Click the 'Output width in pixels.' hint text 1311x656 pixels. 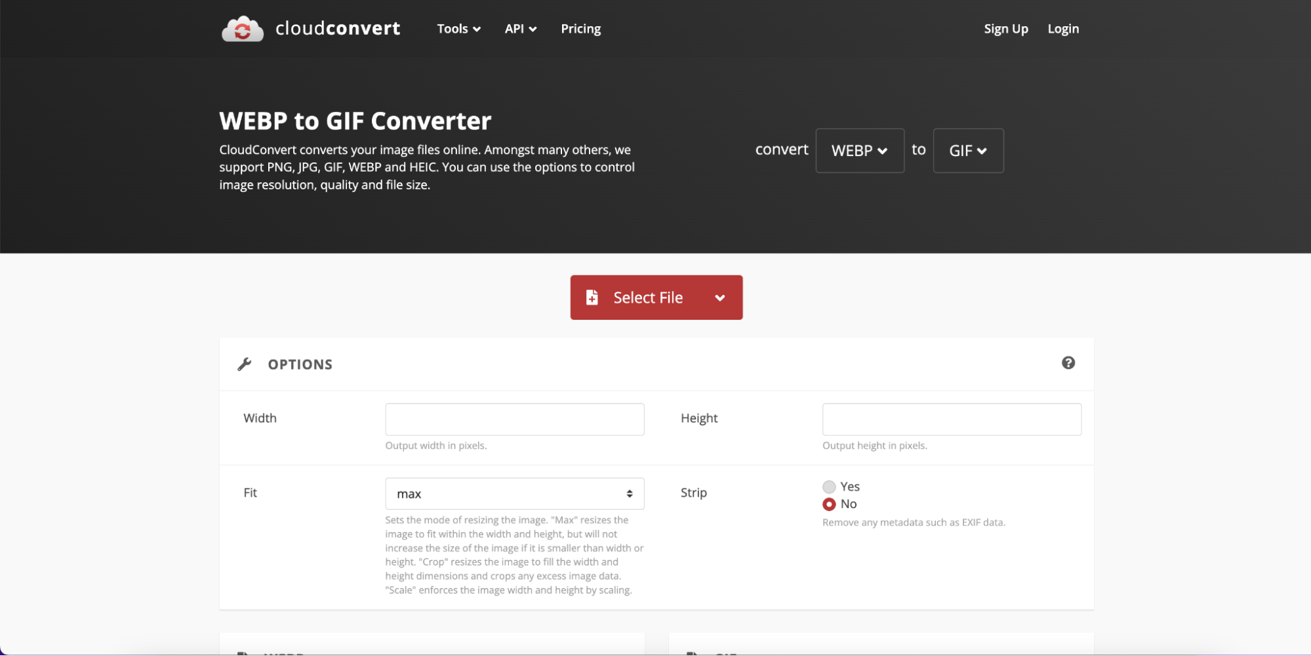tap(436, 446)
